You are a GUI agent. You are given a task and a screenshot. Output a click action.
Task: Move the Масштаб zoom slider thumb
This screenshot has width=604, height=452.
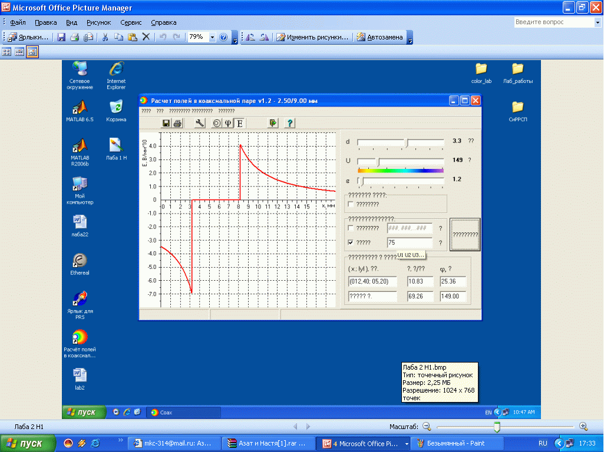pyautogui.click(x=497, y=427)
